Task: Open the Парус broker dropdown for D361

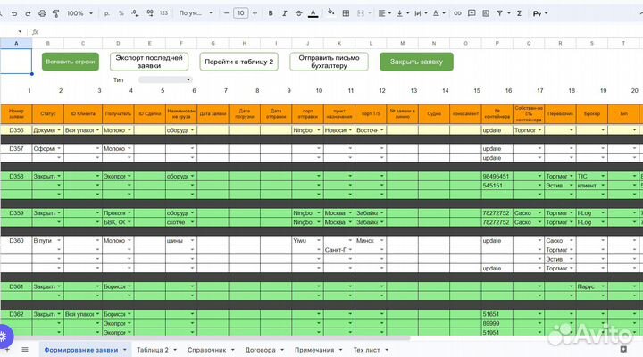Action: tap(603, 286)
